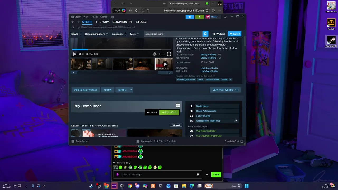Follow the Unmourned game
The image size is (338, 190).
[107, 90]
